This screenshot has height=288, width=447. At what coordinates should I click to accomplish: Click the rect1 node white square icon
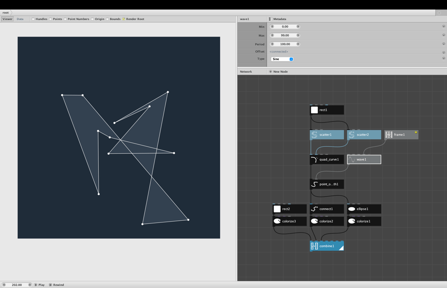coord(314,110)
